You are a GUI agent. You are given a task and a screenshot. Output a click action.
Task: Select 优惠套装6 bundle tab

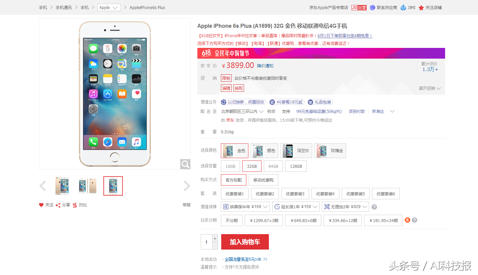(x=386, y=194)
